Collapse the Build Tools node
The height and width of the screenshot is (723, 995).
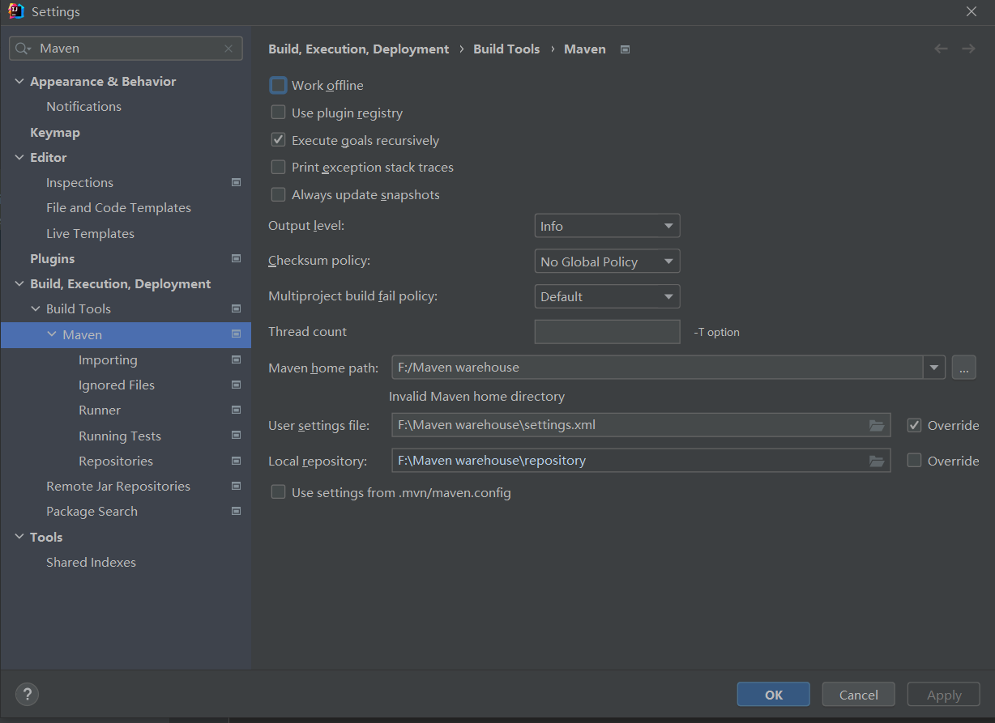(36, 308)
